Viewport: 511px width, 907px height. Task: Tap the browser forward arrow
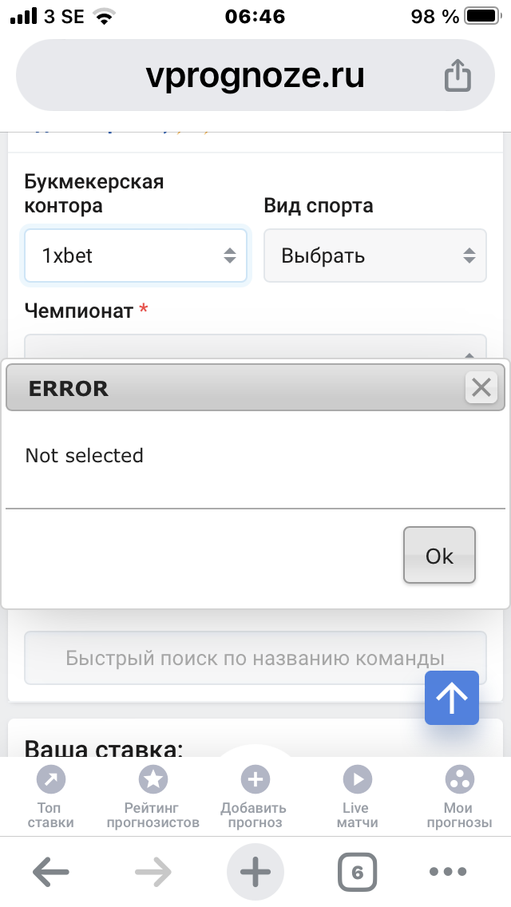(153, 873)
